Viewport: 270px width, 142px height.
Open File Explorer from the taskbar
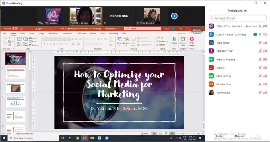pos(92,138)
